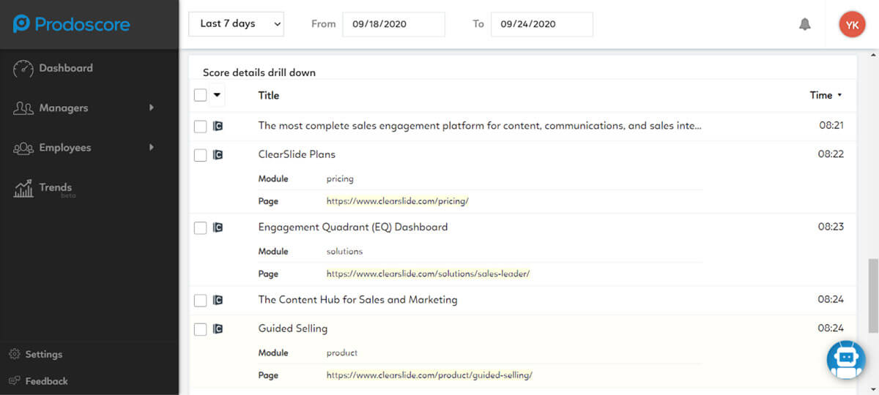Screen dimensions: 879x395
Task: Open the product/guided-selling link
Action: (429, 375)
